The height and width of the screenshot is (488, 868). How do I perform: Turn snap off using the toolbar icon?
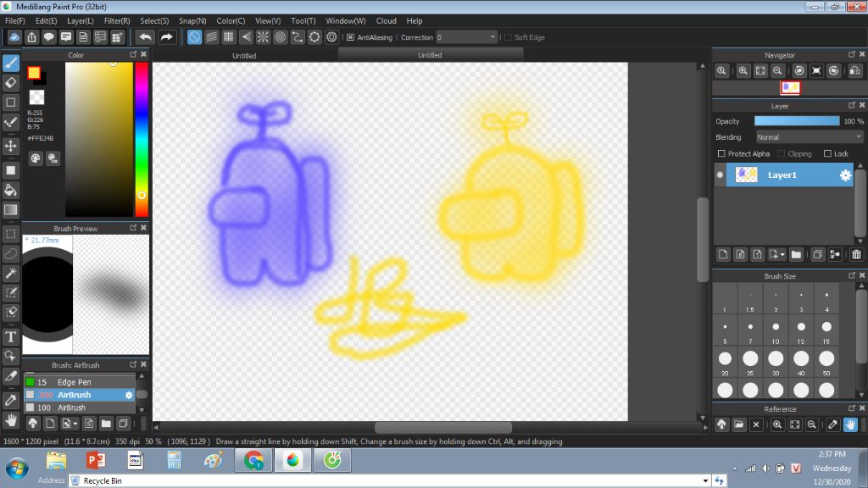click(x=194, y=37)
